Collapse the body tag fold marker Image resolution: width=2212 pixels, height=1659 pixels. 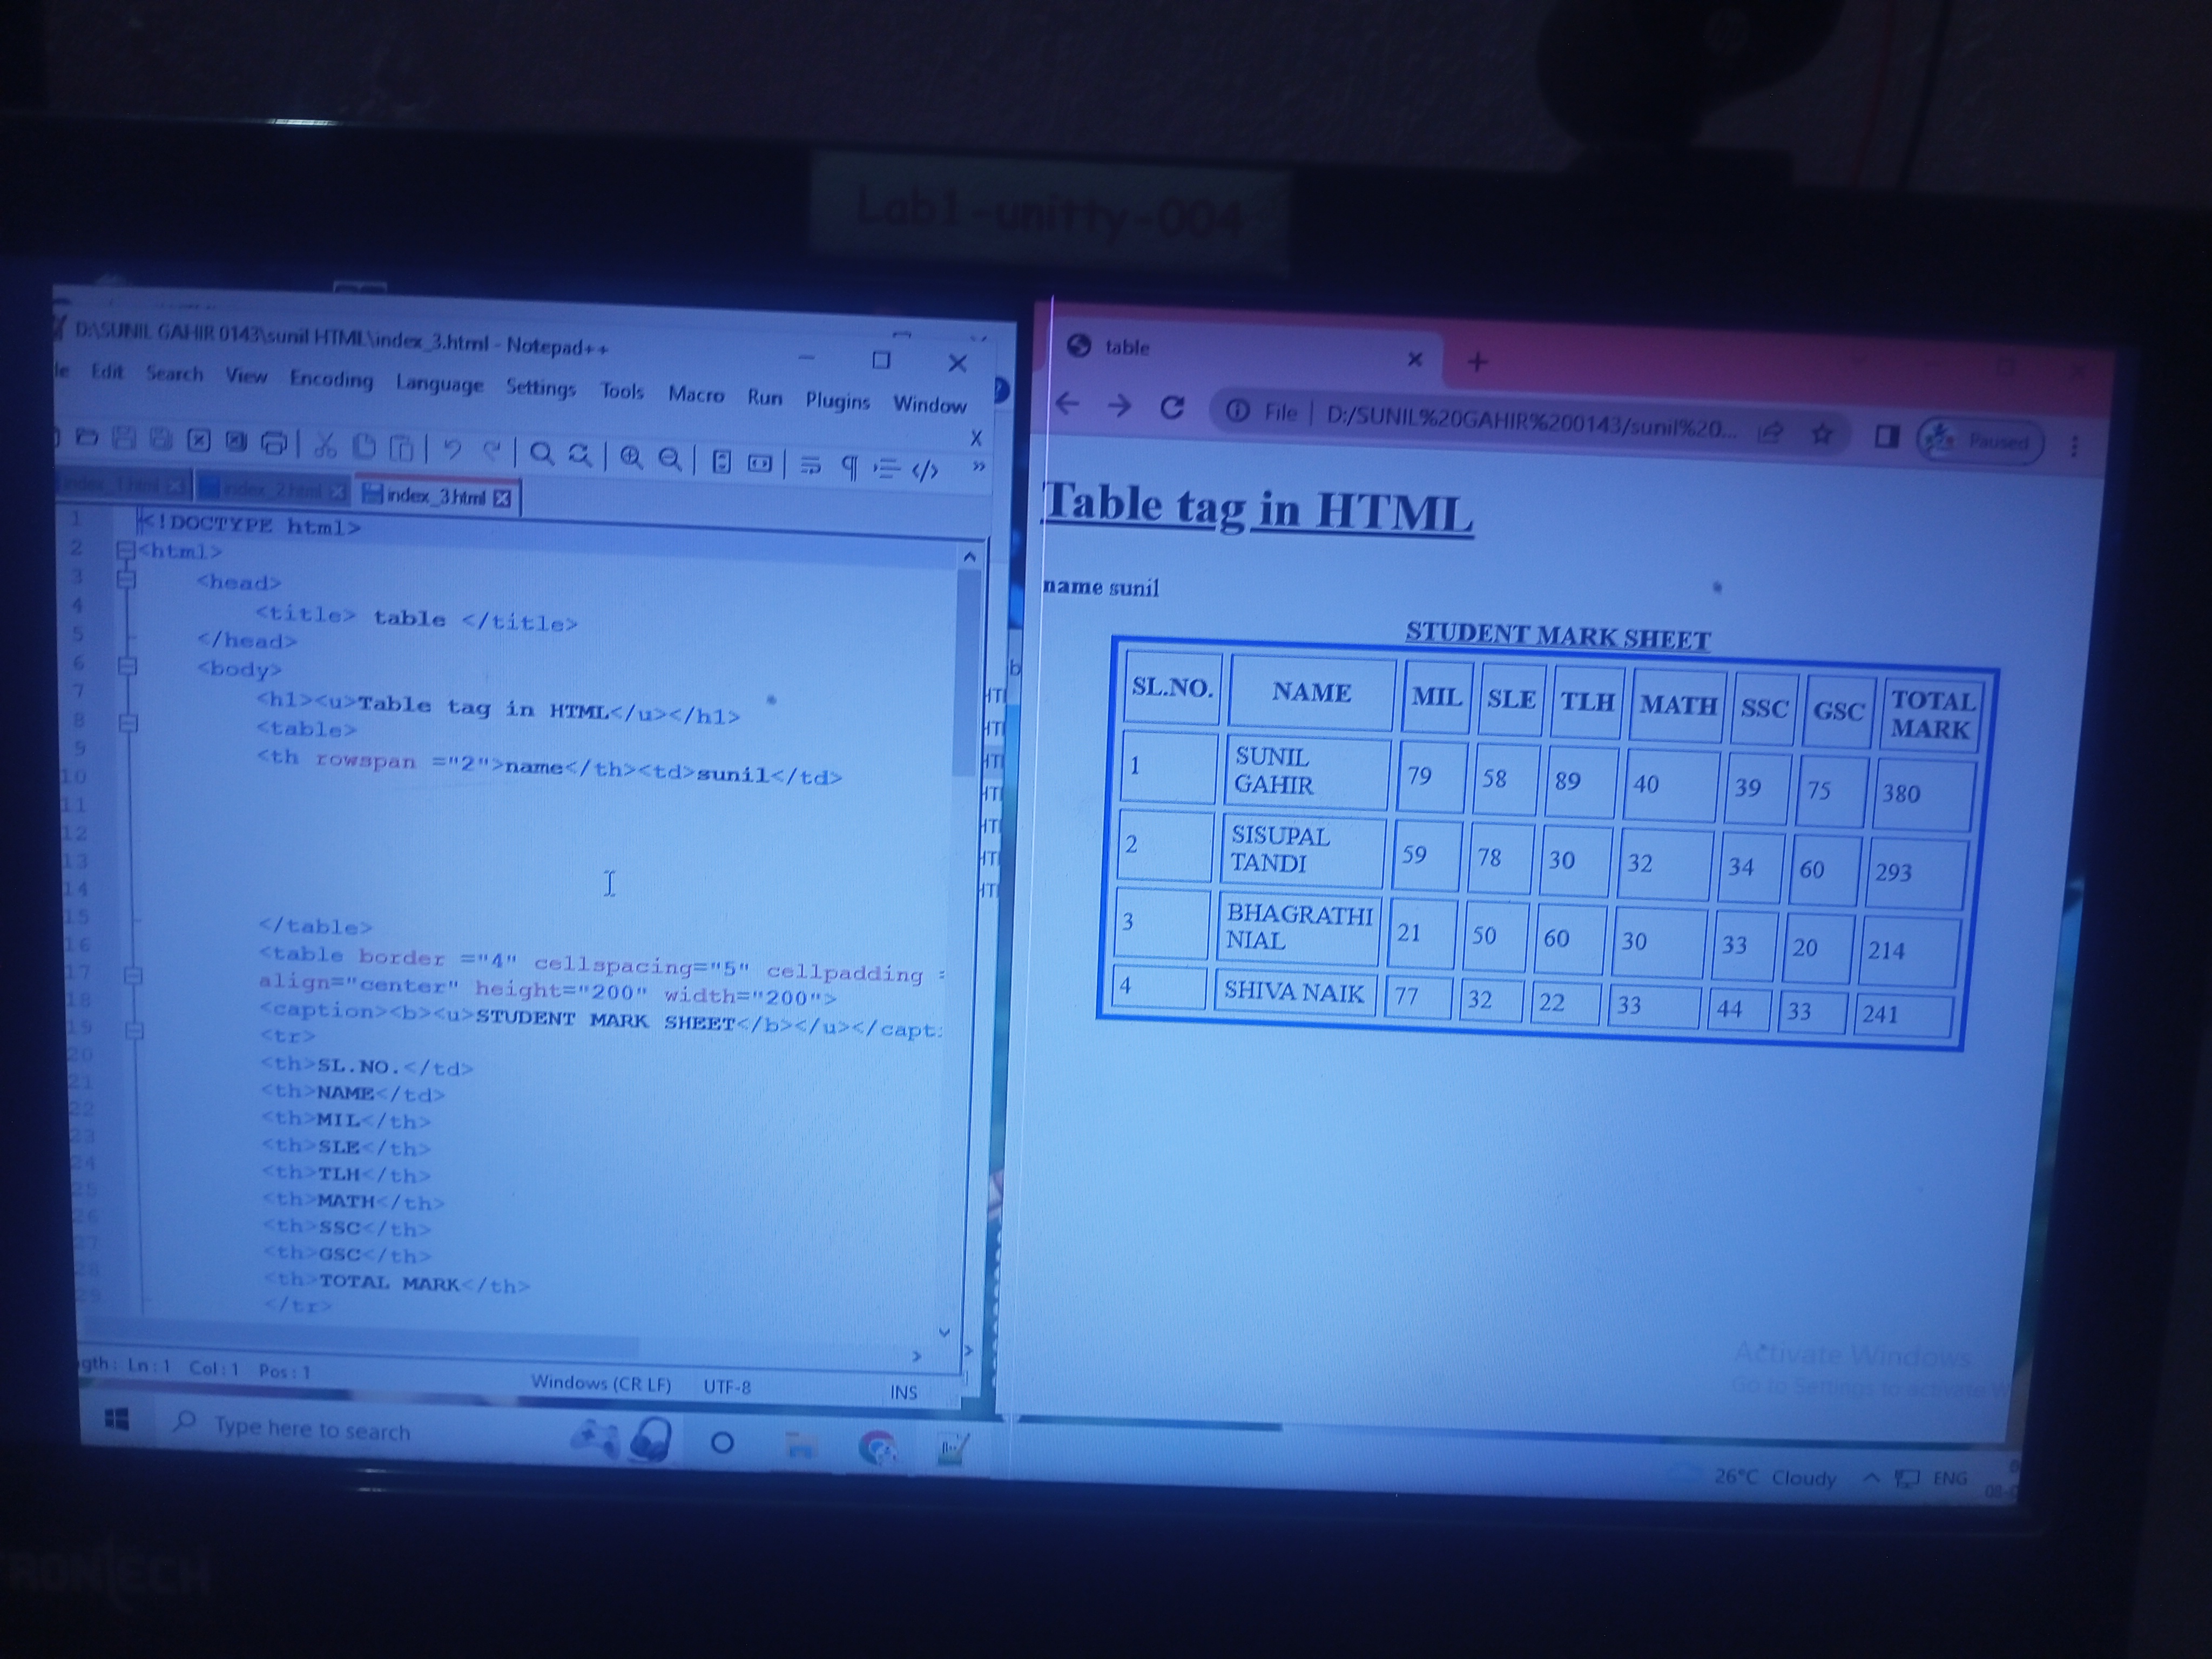point(127,666)
